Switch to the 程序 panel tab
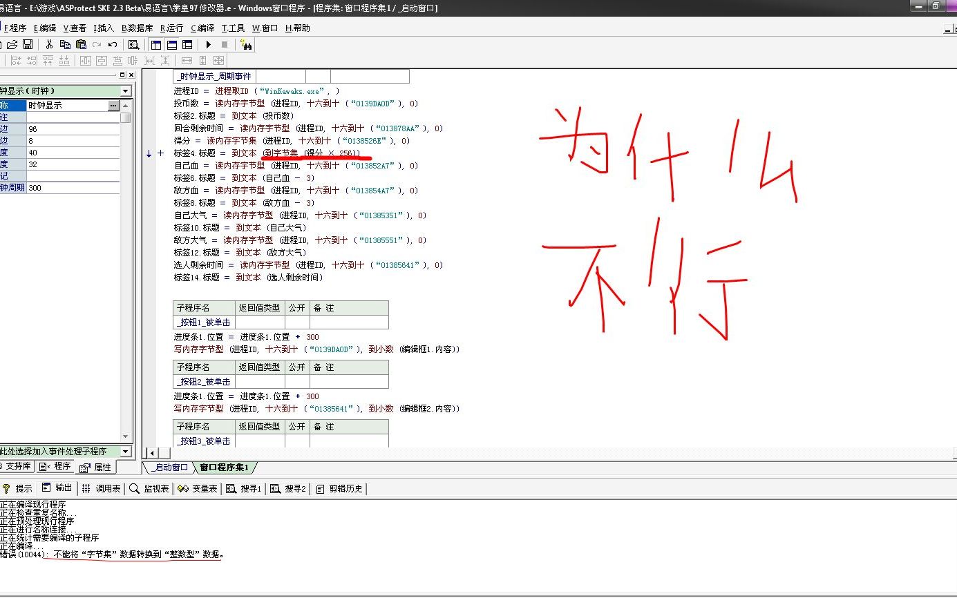957x598 pixels. coord(56,466)
